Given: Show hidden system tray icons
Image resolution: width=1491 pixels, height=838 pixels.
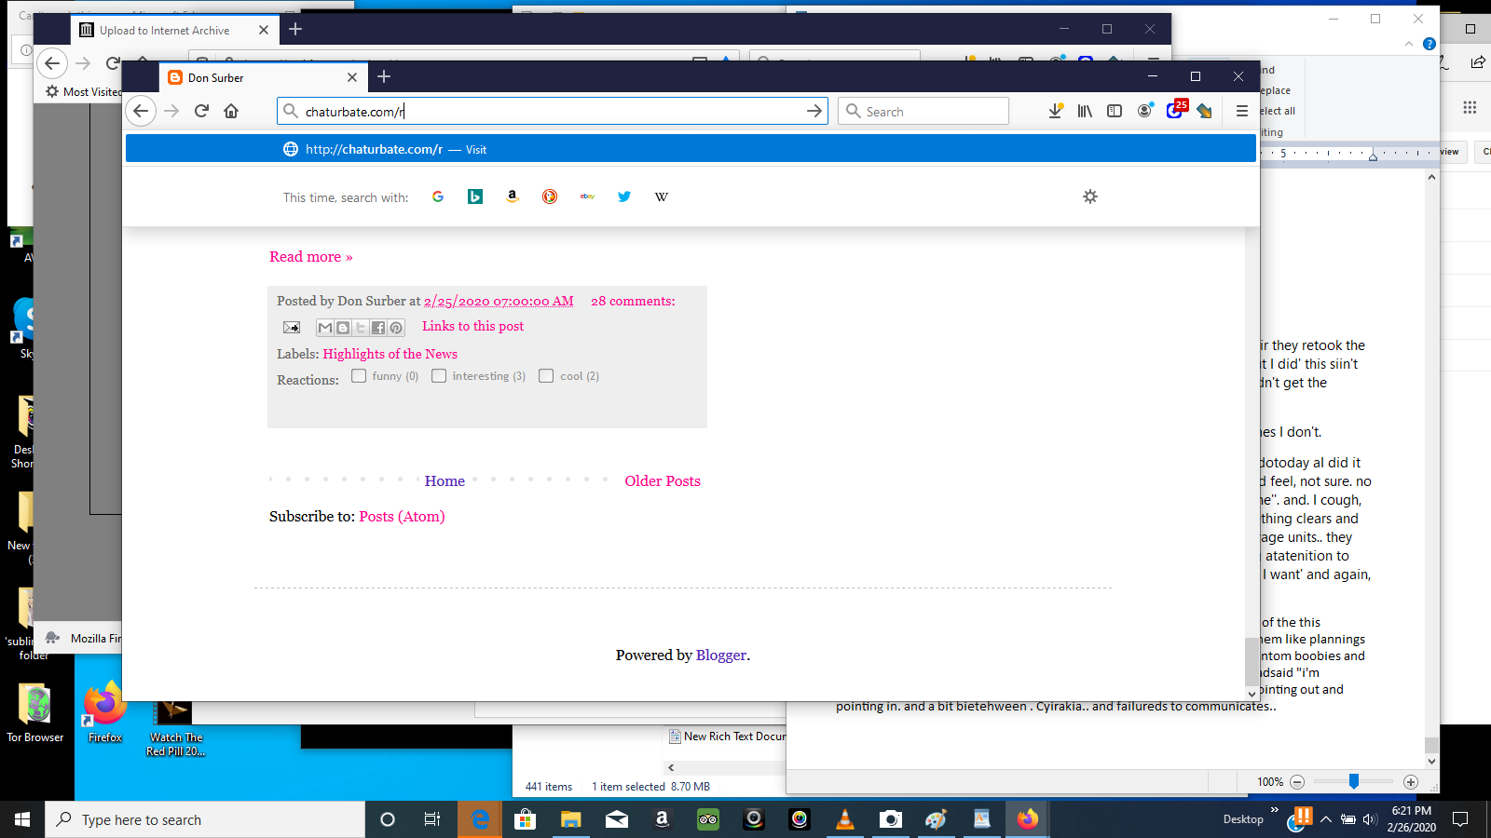Looking at the screenshot, I should 1326,819.
